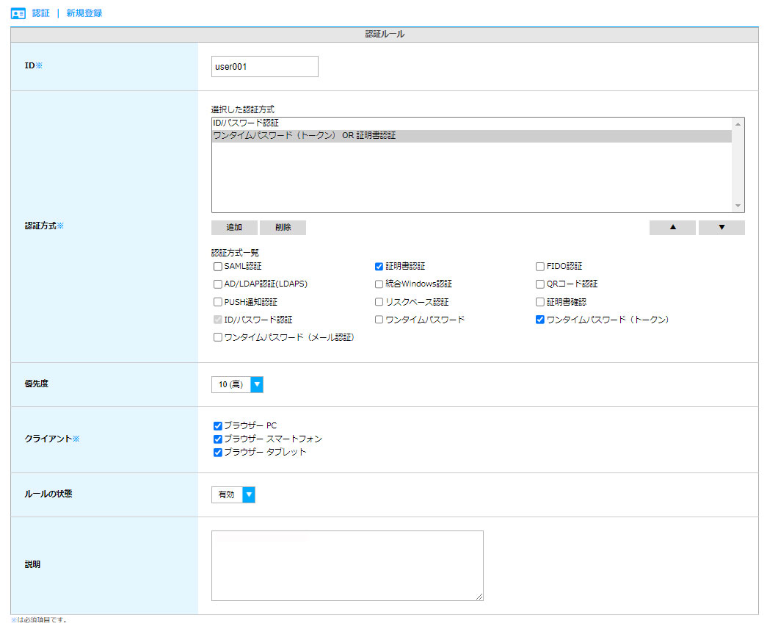This screenshot has height=626, width=767.
Task: Uncheck the ワンタイムパスワード(トークン) checkbox
Action: 540,320
